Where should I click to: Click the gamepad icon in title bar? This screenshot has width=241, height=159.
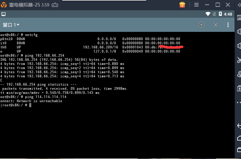[x=55, y=5]
